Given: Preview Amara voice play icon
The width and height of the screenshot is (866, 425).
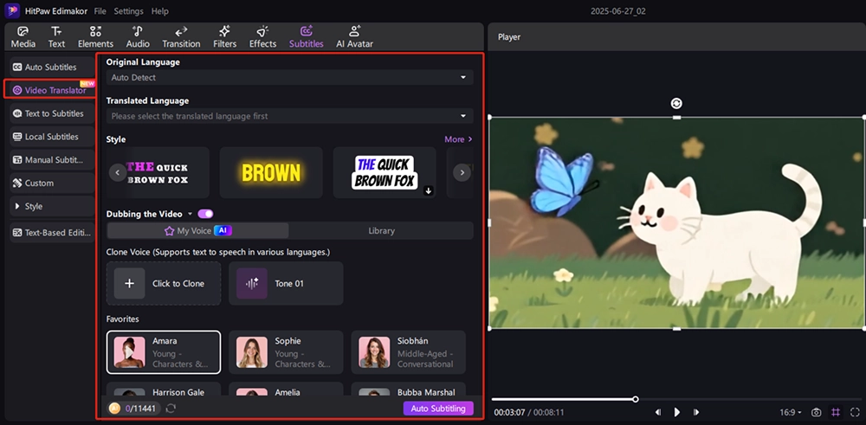Looking at the screenshot, I should 129,352.
